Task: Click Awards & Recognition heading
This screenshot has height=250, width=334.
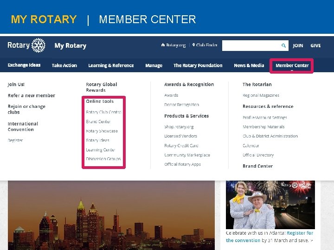Action: pyautogui.click(x=189, y=84)
